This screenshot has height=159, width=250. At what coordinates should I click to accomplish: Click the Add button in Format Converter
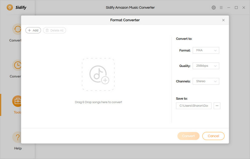point(33,30)
